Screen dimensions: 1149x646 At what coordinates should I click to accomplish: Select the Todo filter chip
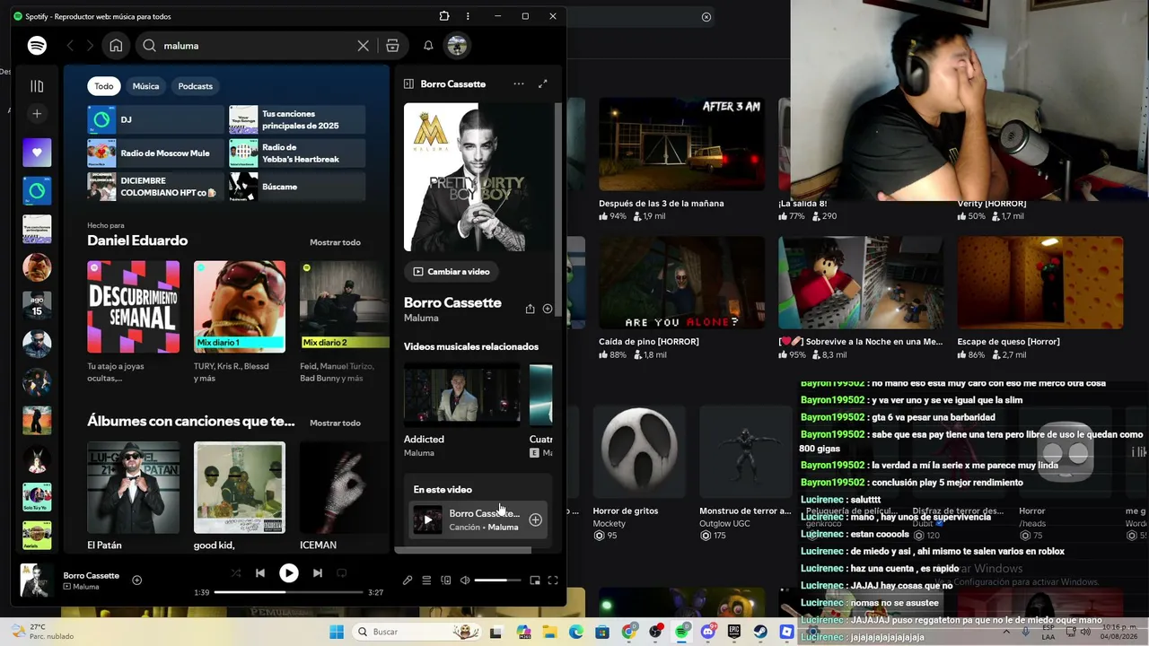104,86
